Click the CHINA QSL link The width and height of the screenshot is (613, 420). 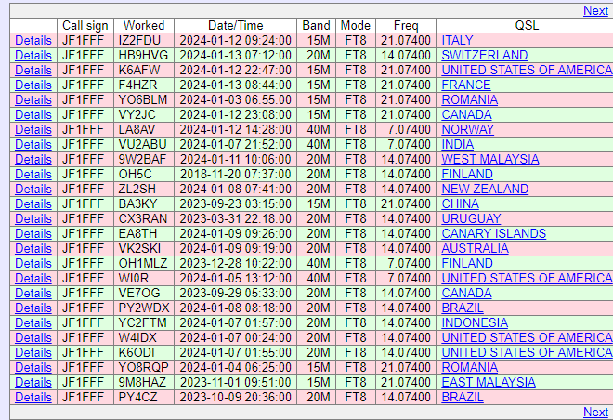coord(461,204)
